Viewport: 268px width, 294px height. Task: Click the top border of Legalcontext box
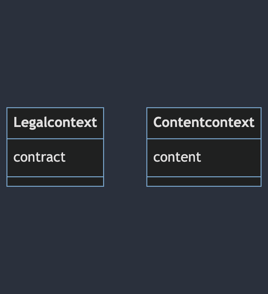(55, 108)
